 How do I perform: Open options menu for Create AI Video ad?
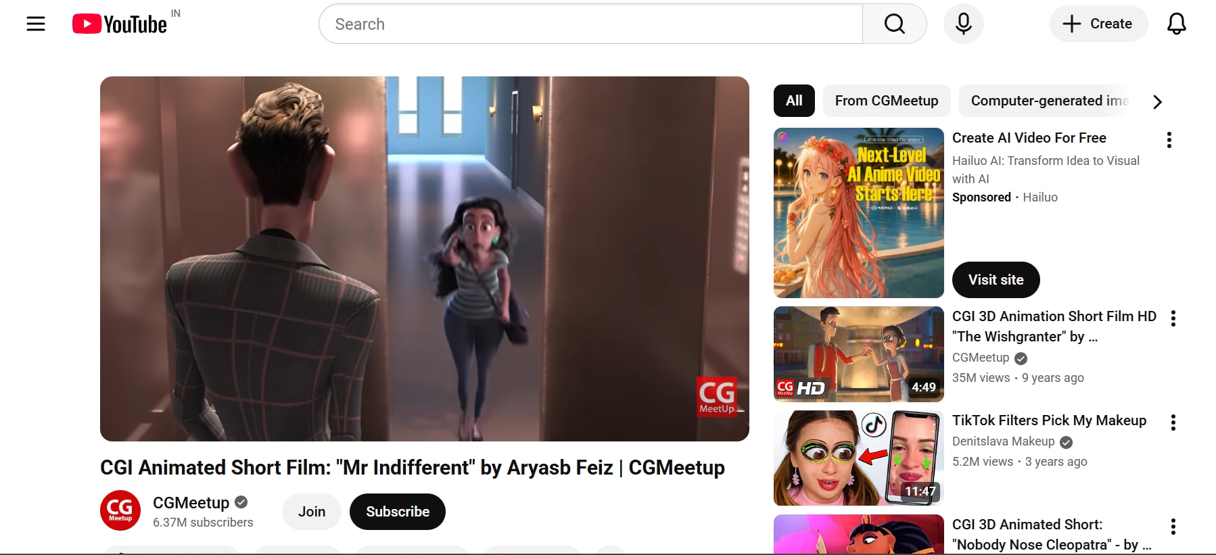coord(1169,140)
